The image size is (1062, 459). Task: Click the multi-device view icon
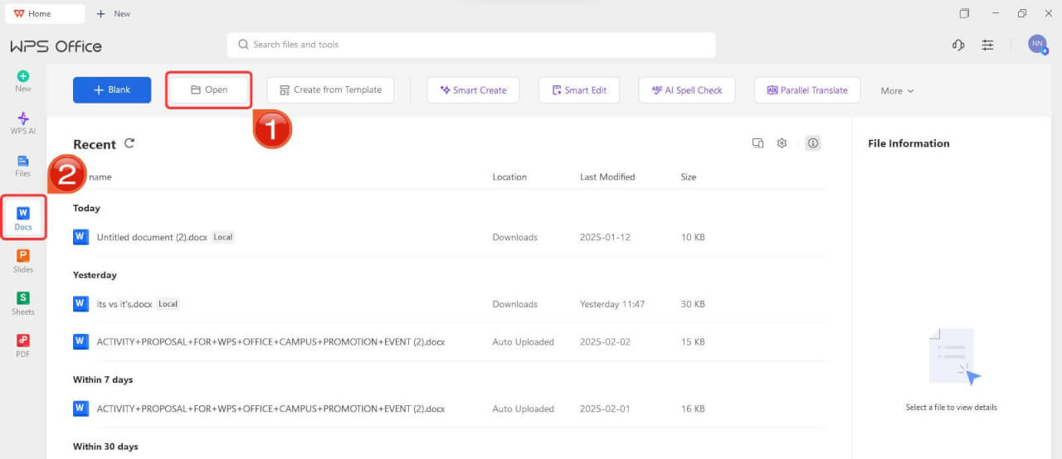click(x=758, y=143)
